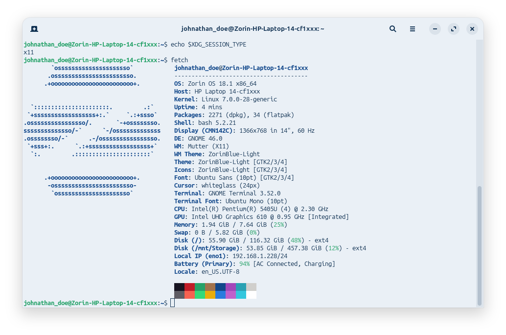Click the window title text
Image resolution: width=506 pixels, height=335 pixels.
pos(253,29)
